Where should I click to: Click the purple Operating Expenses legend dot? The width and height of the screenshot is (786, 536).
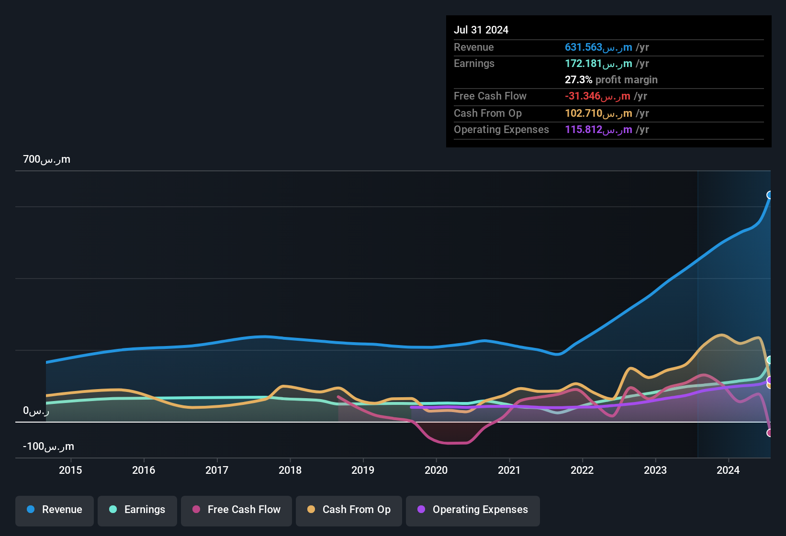tap(421, 510)
